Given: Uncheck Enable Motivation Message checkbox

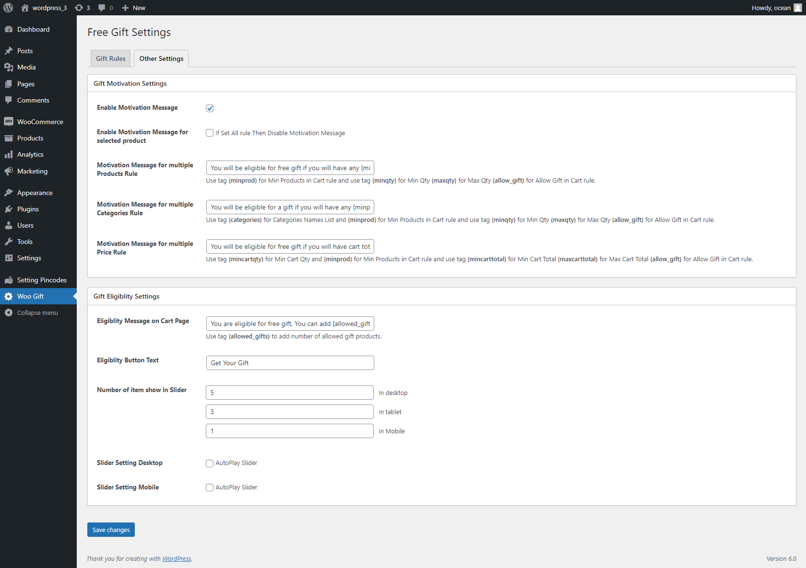Looking at the screenshot, I should click(x=210, y=108).
